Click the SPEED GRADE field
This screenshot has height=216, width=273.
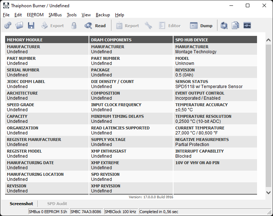pyautogui.click(x=47, y=107)
